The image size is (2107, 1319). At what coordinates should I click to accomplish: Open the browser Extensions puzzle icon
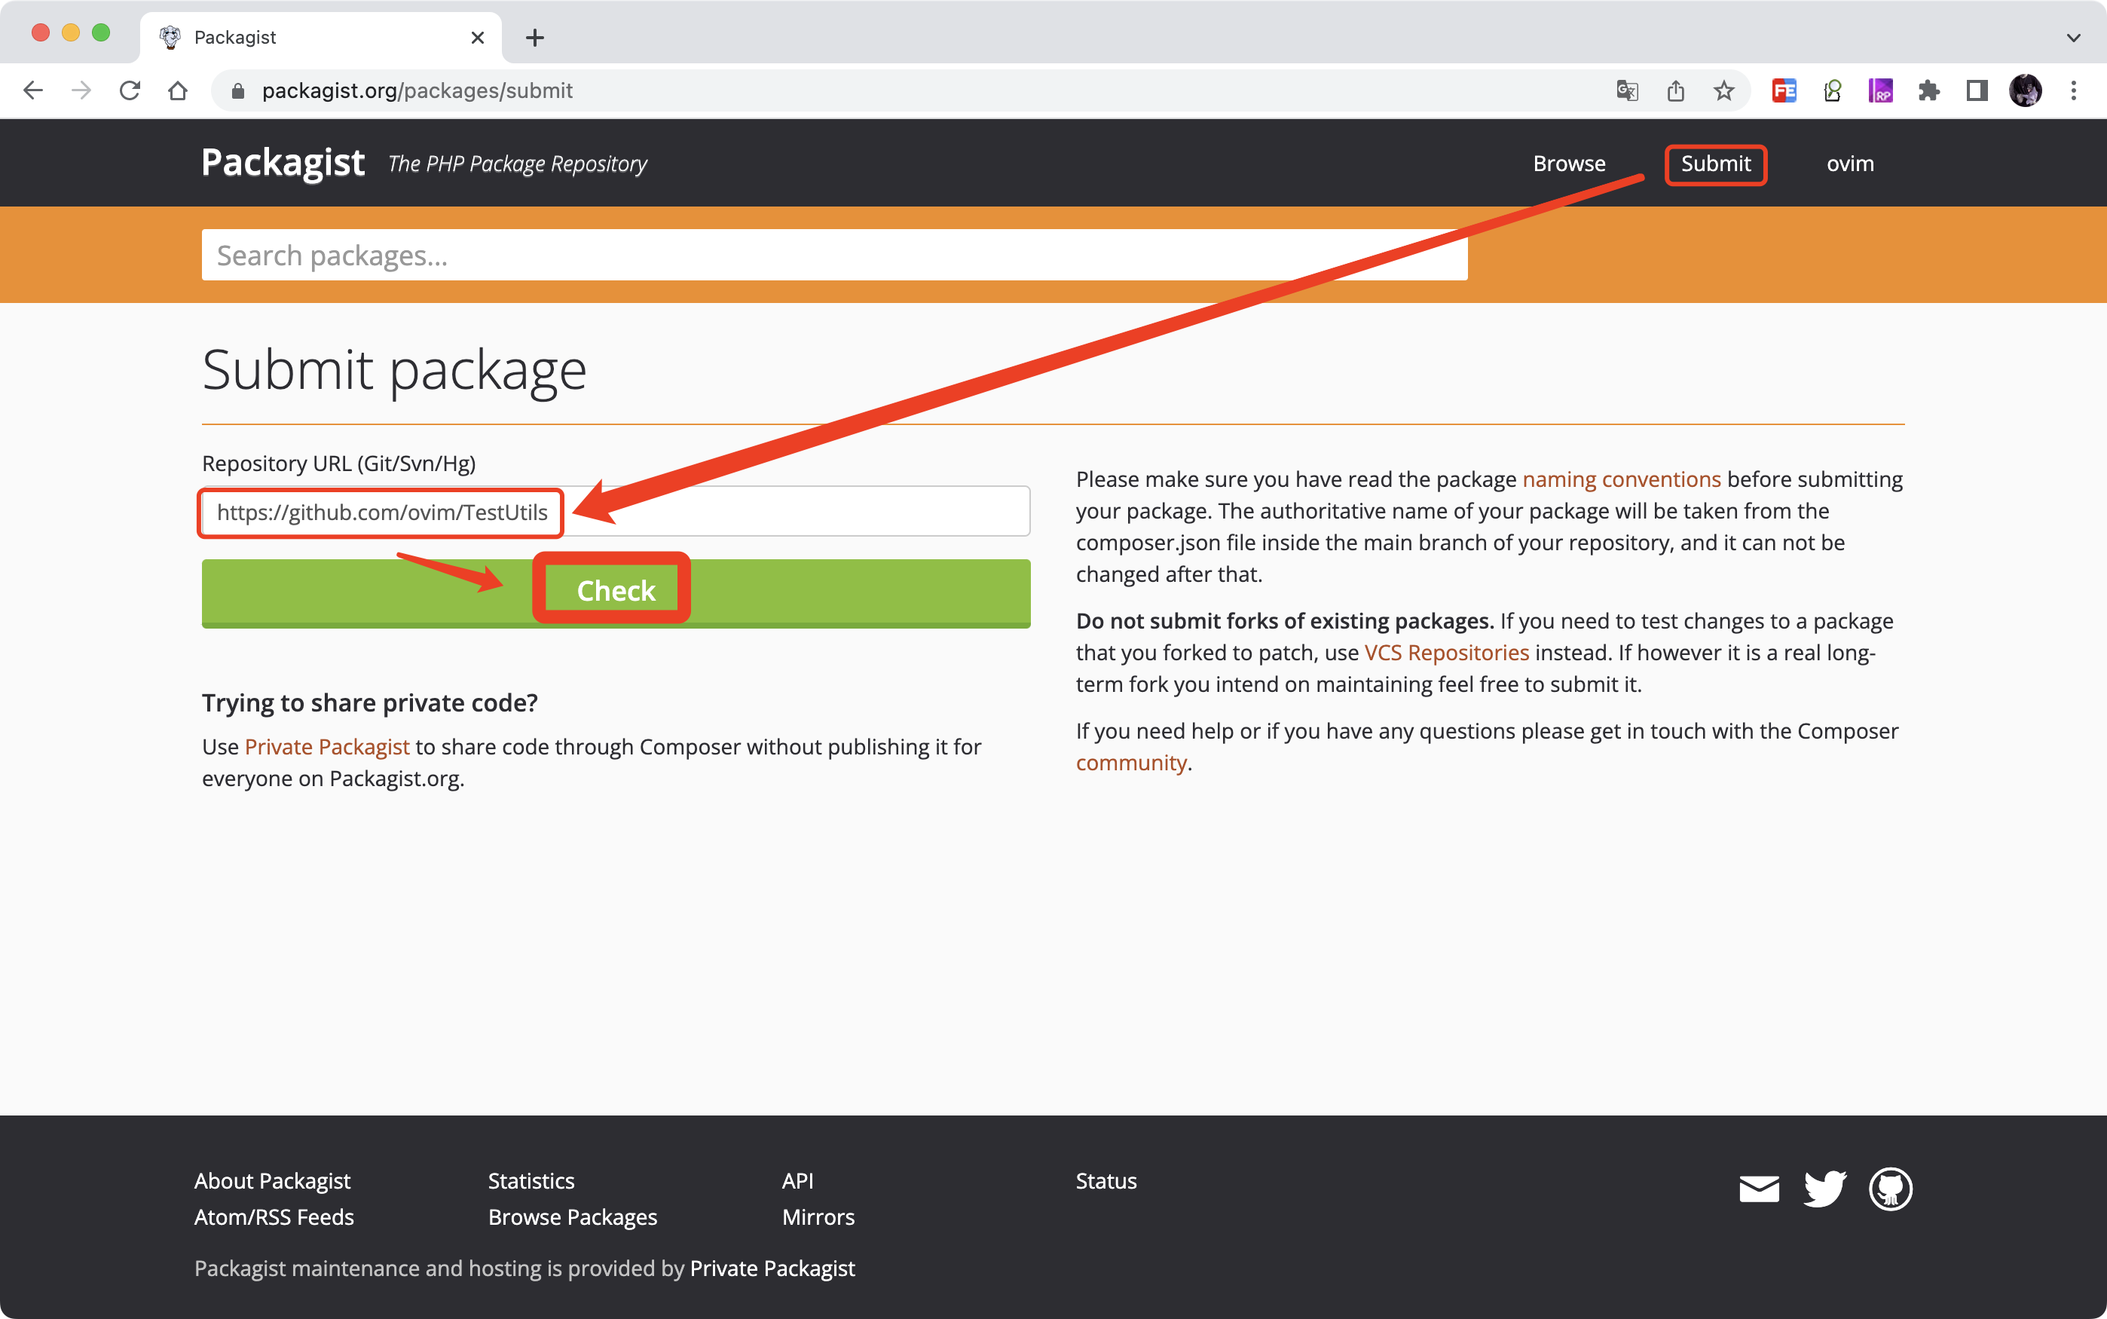click(x=1928, y=90)
